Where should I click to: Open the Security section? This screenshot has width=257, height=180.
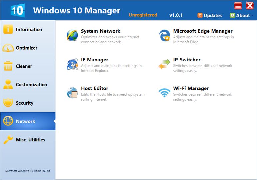coord(28,103)
